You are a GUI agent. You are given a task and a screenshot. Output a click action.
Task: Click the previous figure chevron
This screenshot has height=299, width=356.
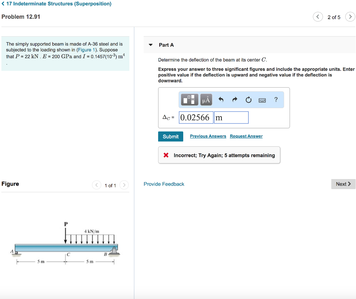(97, 185)
